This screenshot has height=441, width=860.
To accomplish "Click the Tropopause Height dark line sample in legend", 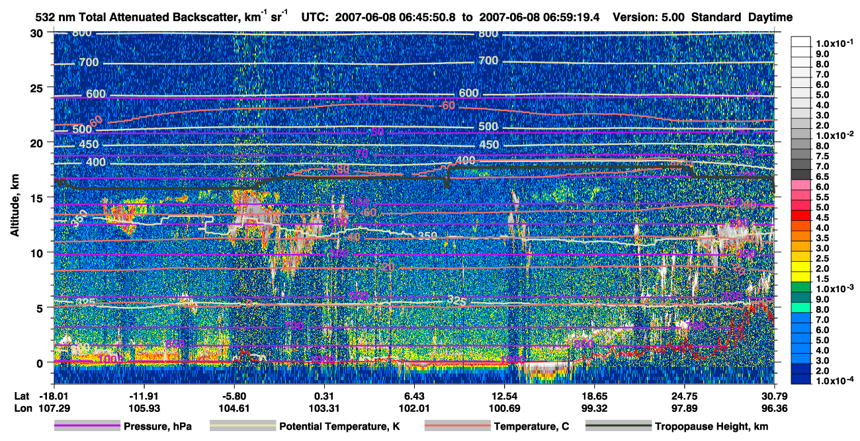I will coord(619,427).
